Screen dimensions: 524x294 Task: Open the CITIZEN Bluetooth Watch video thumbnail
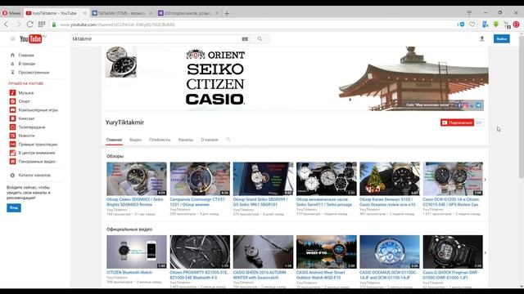click(137, 252)
